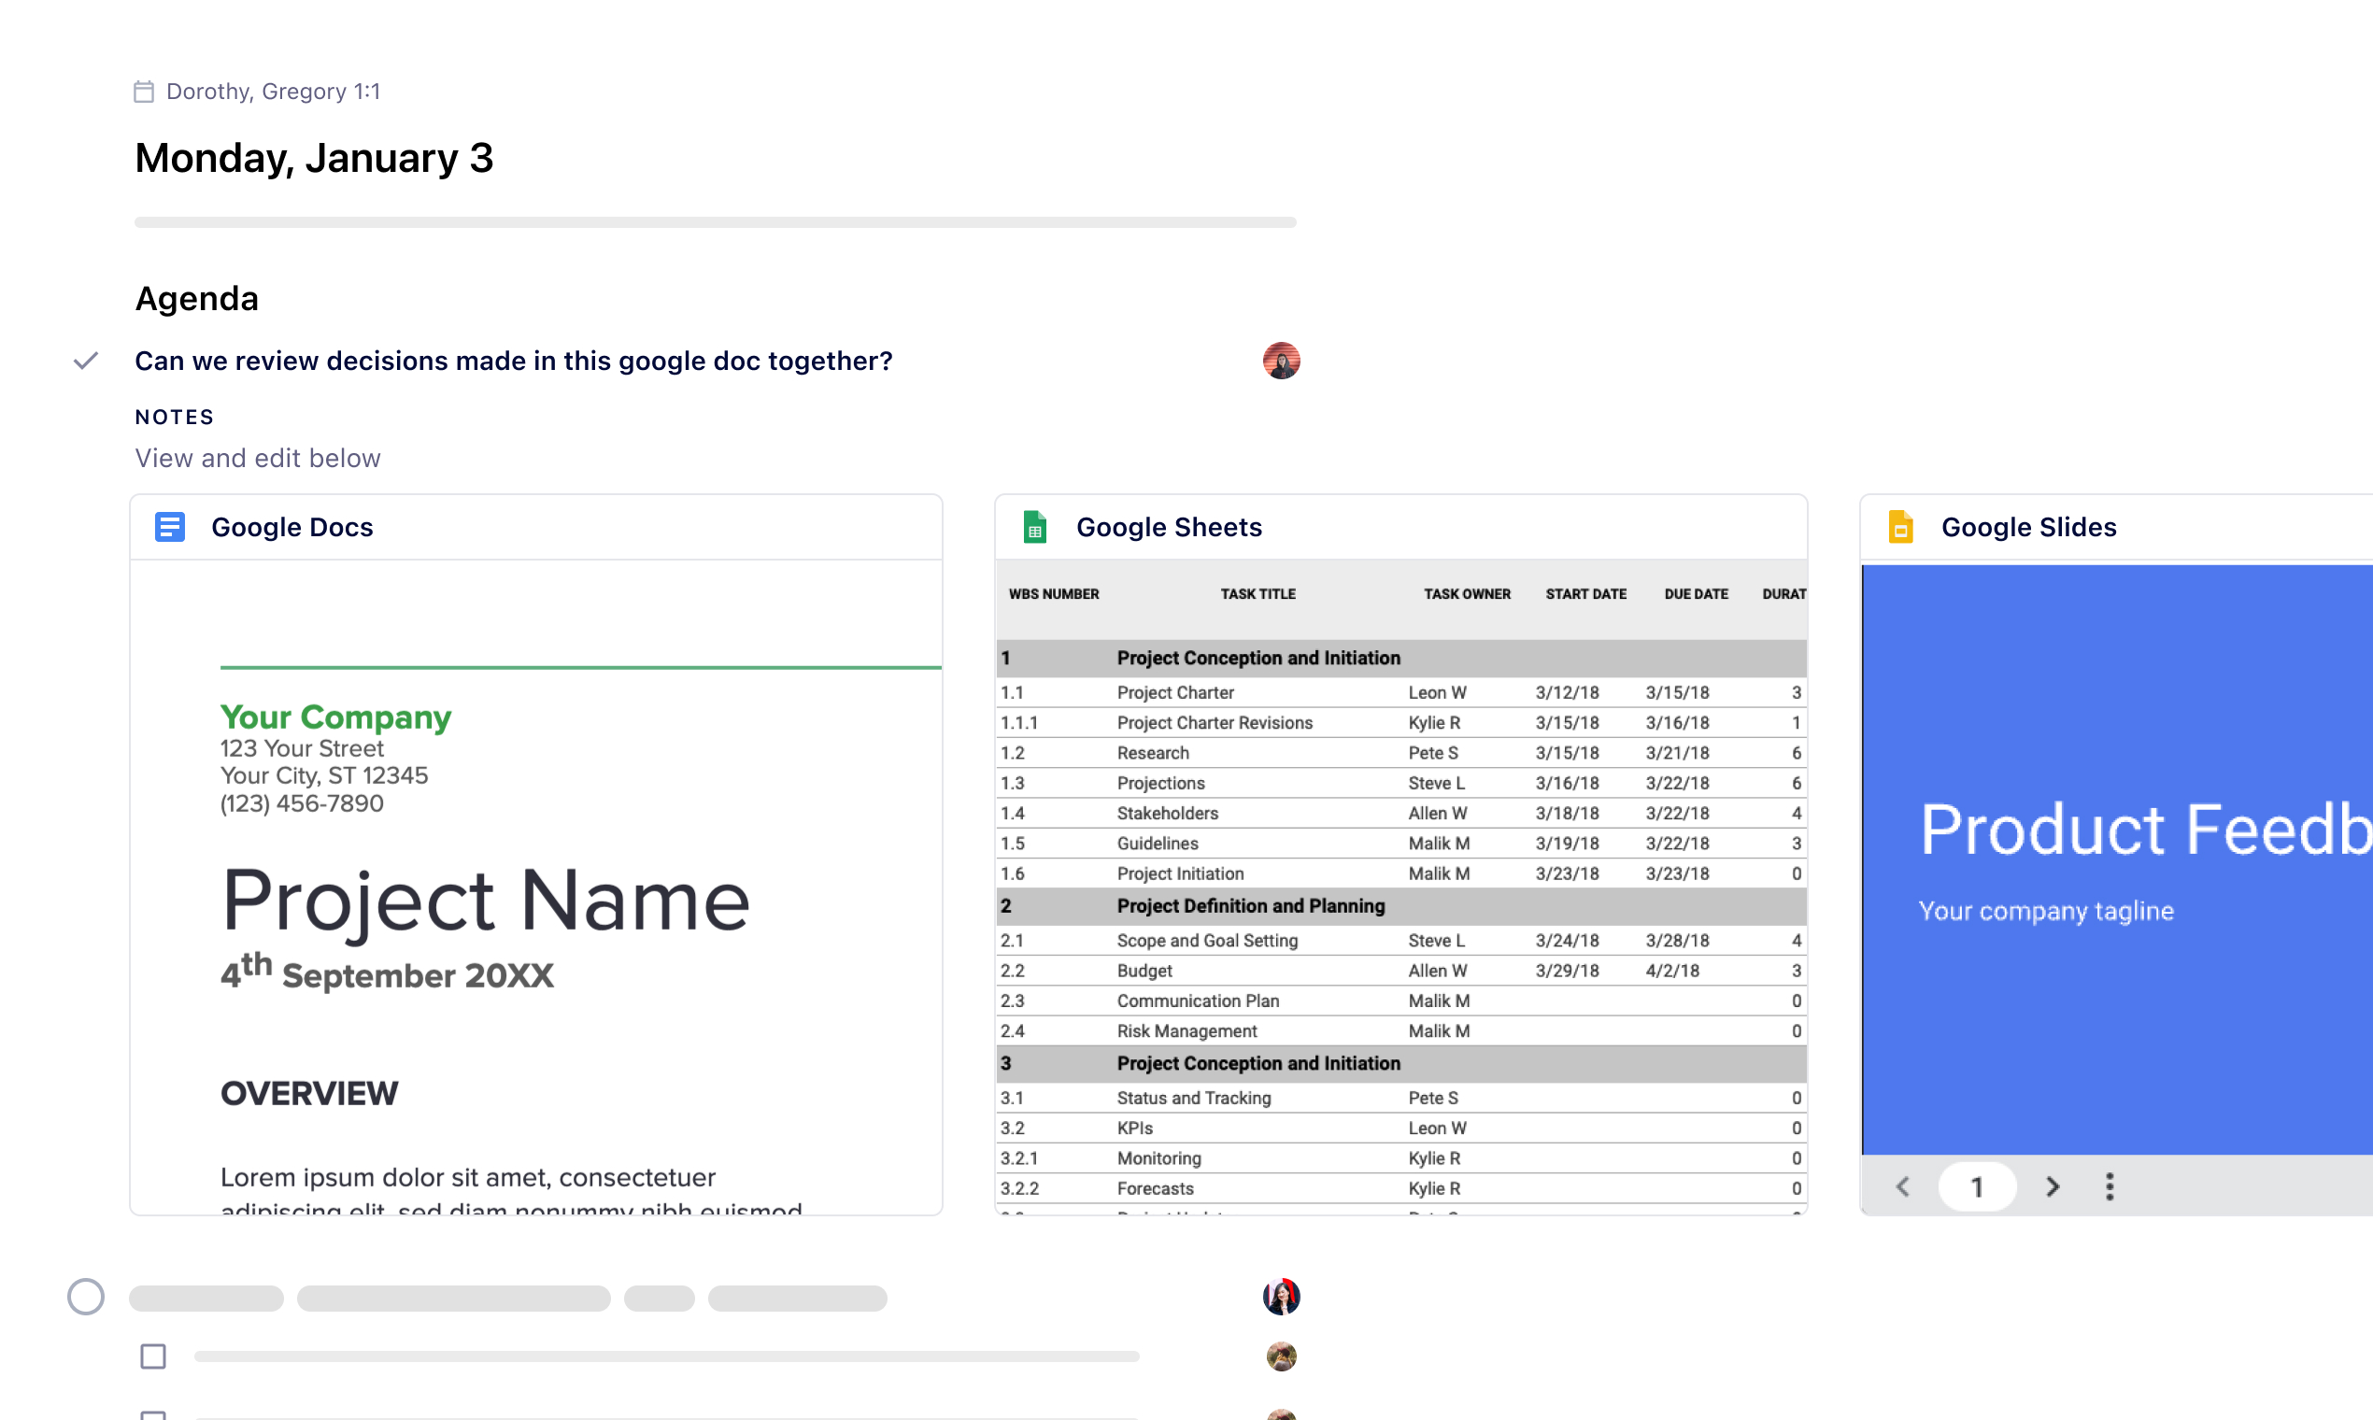
Task: Mark the placeholder agenda item circle complete
Action: 86,1298
